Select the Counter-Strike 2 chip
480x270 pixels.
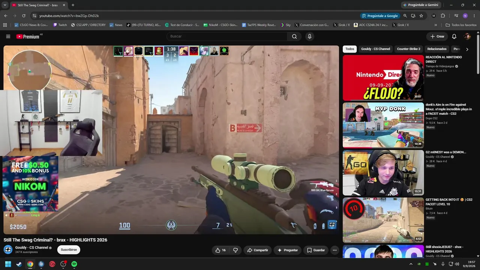click(409, 49)
